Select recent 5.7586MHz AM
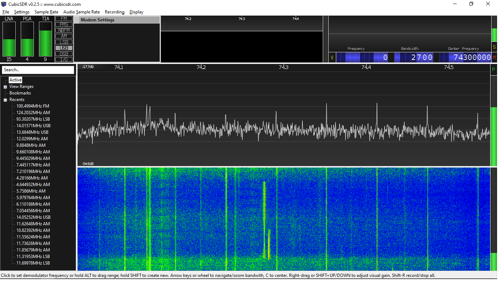The height and width of the screenshot is (282, 500). 31,191
